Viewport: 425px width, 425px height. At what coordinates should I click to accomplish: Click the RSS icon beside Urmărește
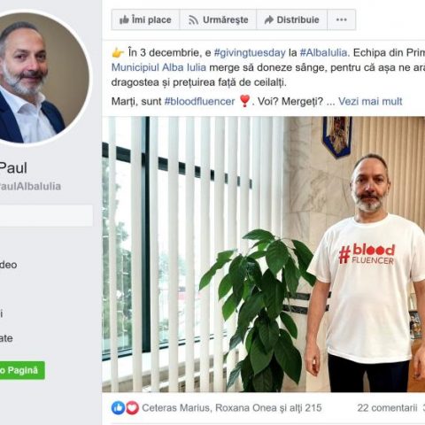(193, 20)
